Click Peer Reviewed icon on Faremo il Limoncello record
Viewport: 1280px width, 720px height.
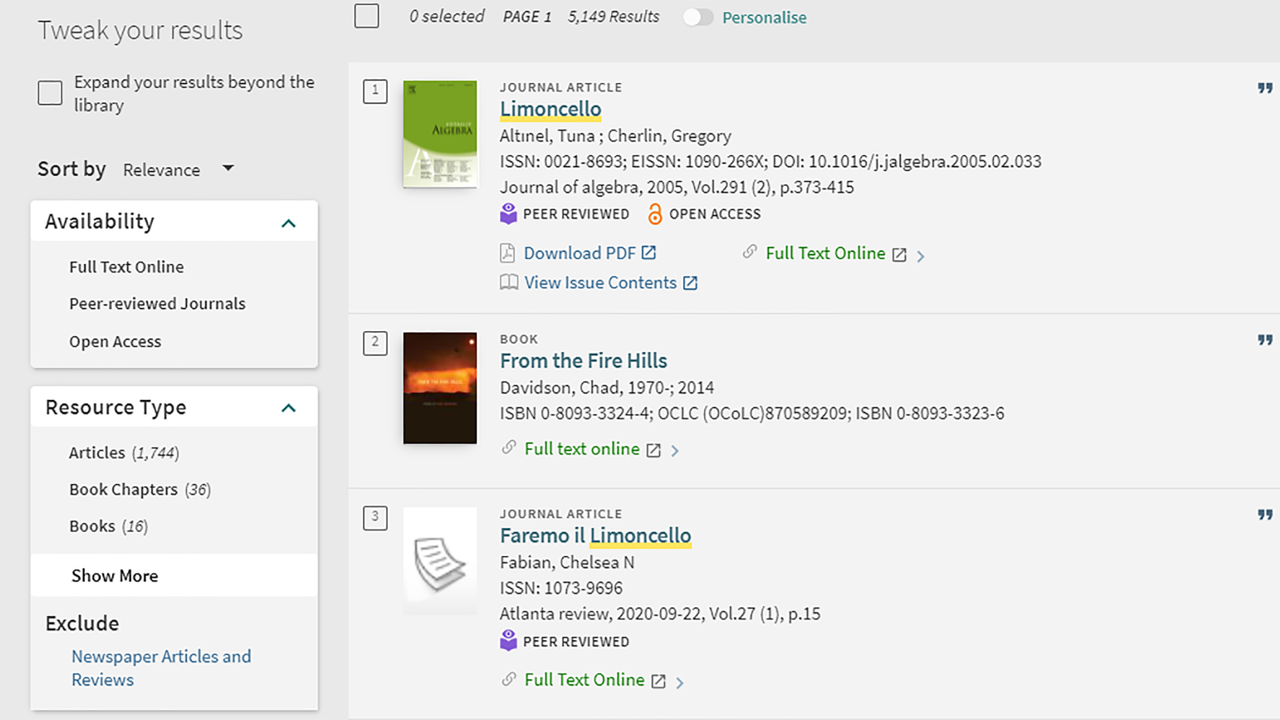pyautogui.click(x=509, y=641)
